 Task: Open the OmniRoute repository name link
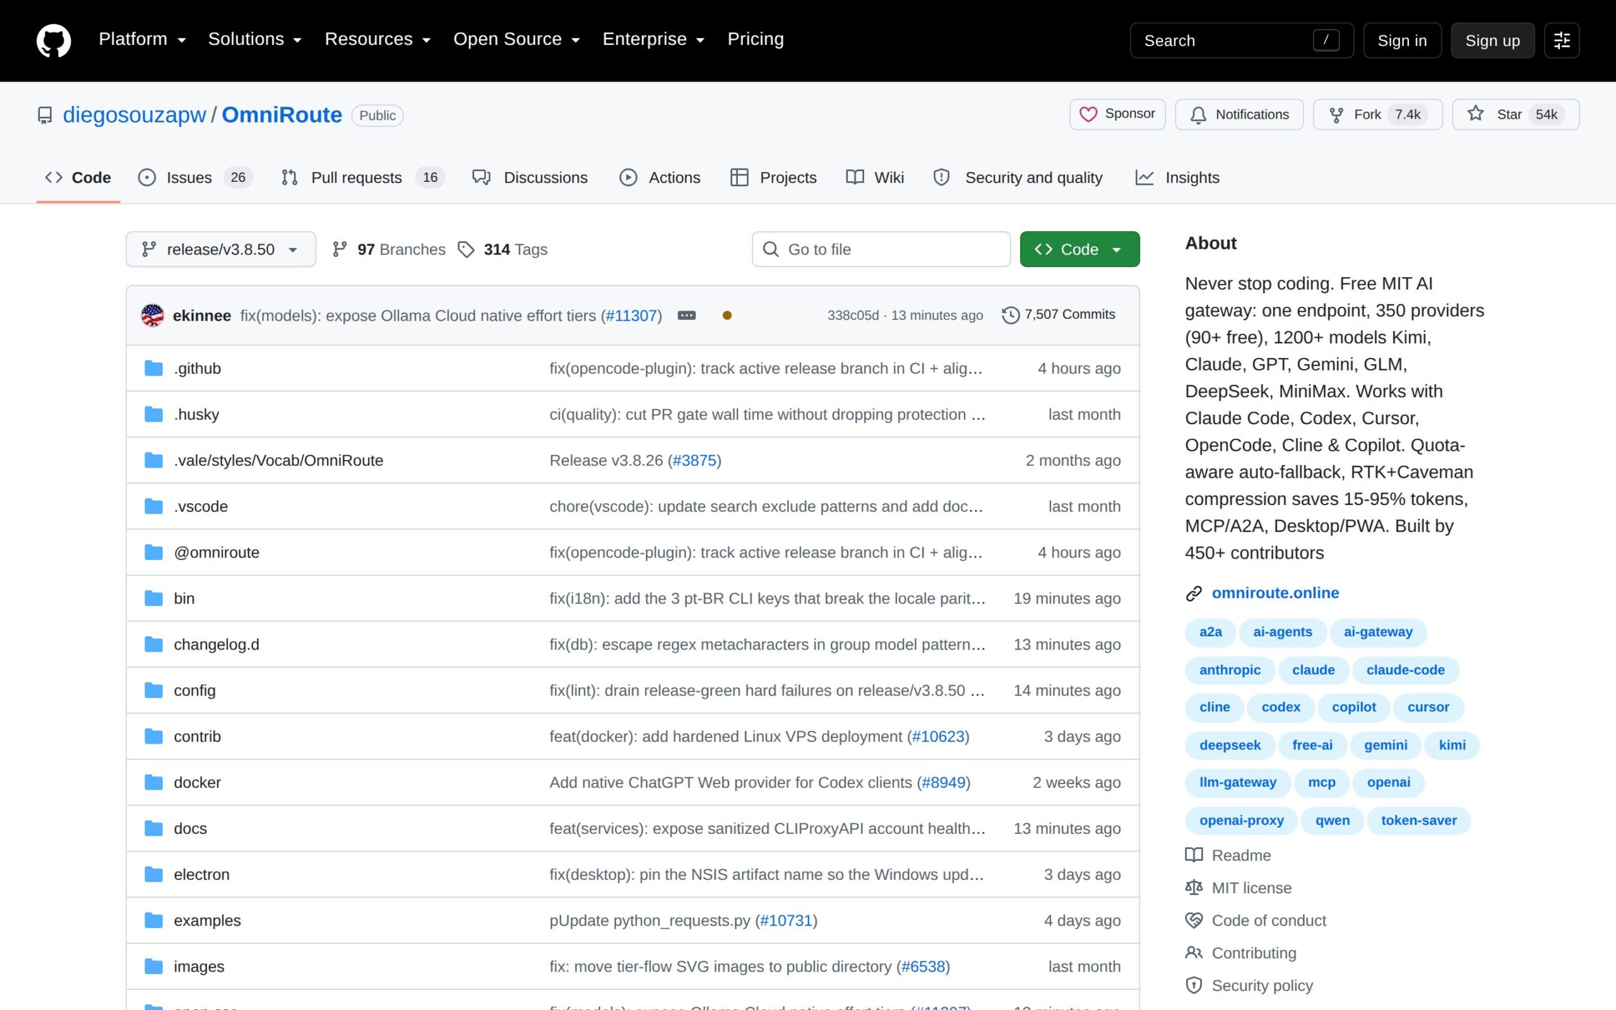[x=282, y=115]
